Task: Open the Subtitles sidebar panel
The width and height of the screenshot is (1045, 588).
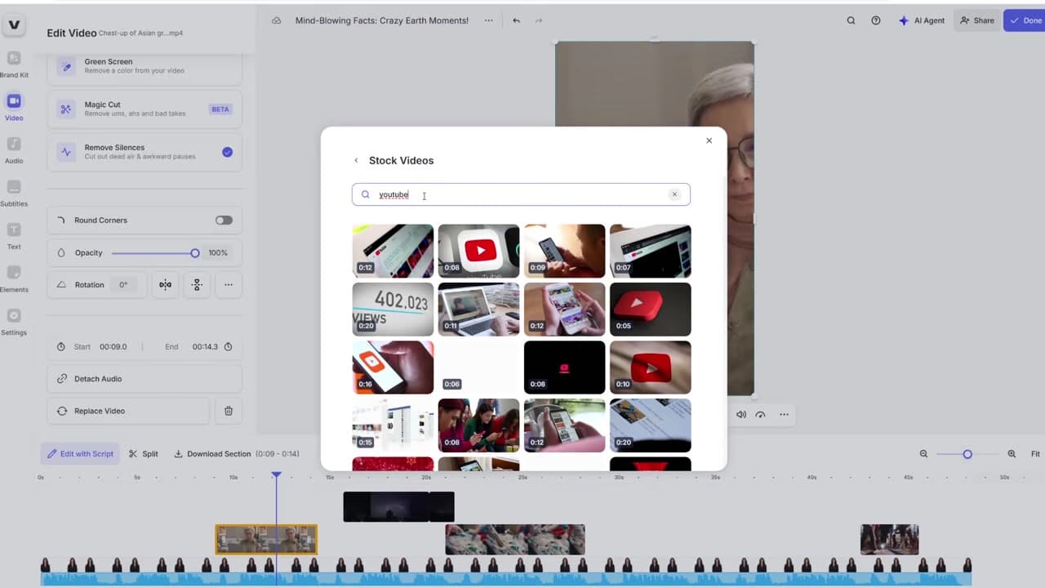Action: pyautogui.click(x=14, y=193)
